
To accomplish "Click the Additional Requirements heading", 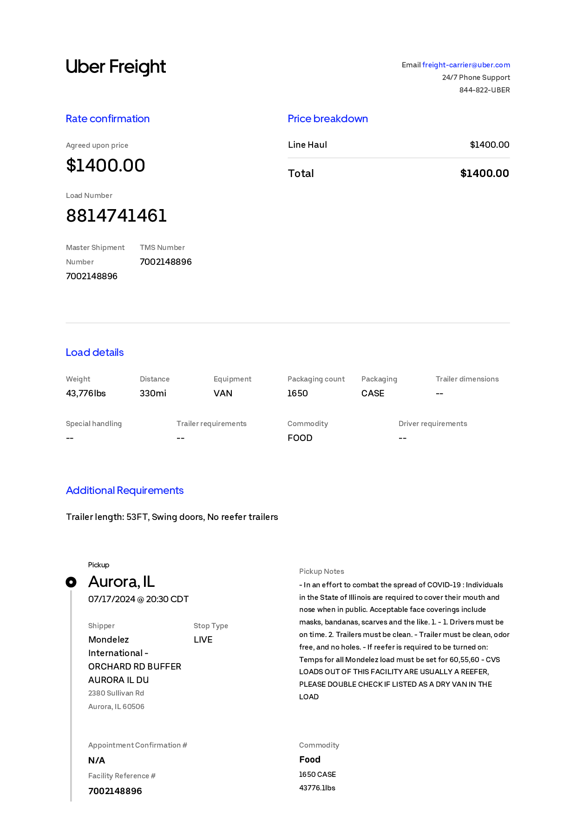I will [x=125, y=490].
